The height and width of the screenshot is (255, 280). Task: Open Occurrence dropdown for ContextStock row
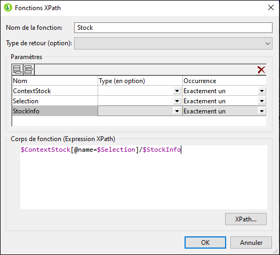pyautogui.click(x=262, y=91)
